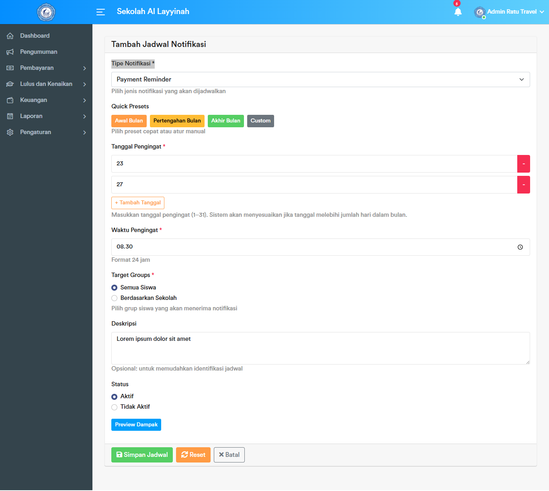Open the Laporan calendar icon

(x=10, y=116)
